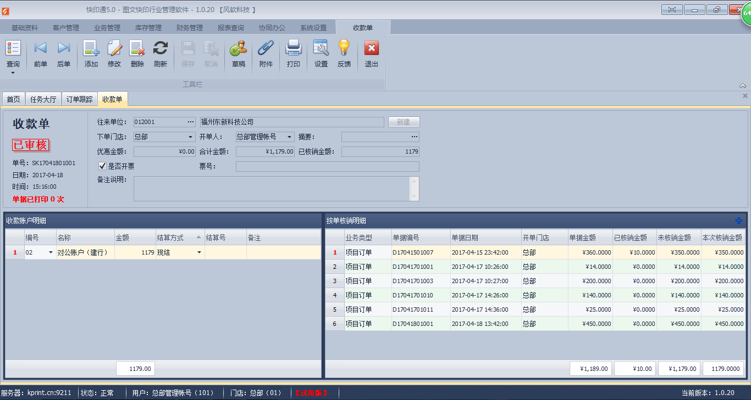Toggle the 是否开票 invoice checkbox
The image size is (751, 400).
pyautogui.click(x=102, y=165)
